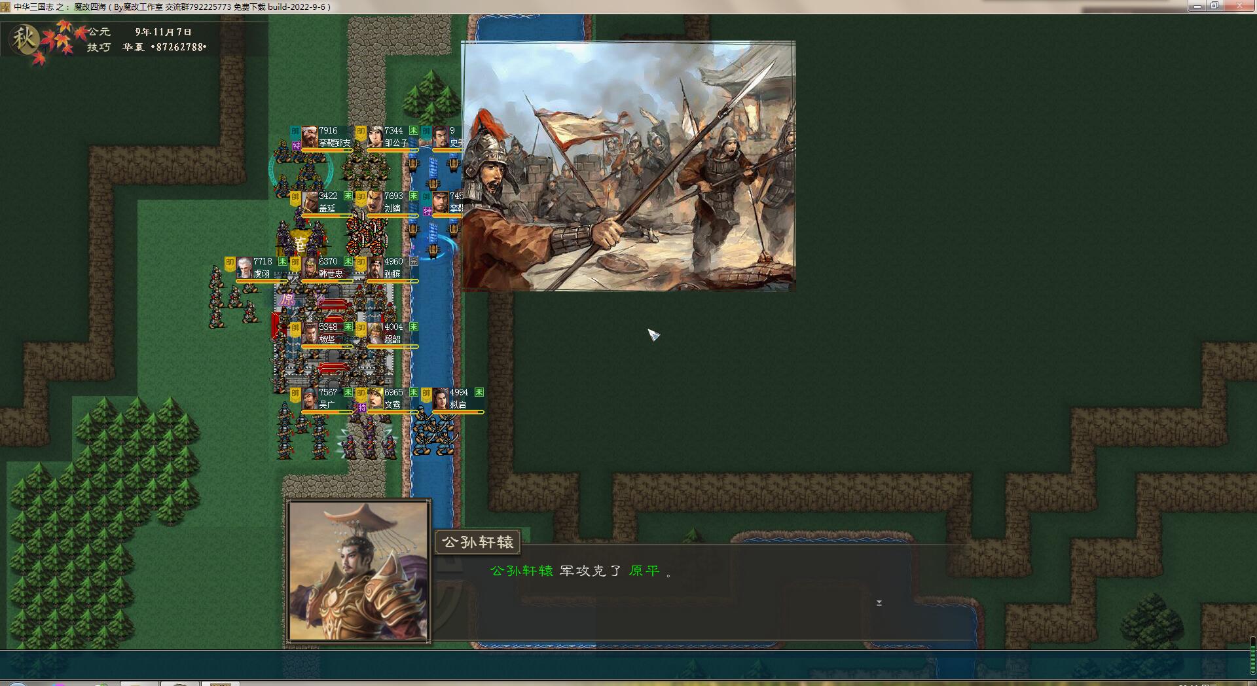This screenshot has width=1257, height=686.
Task: Click the yellow 帥 badge beside 虞诩
Action: [230, 264]
